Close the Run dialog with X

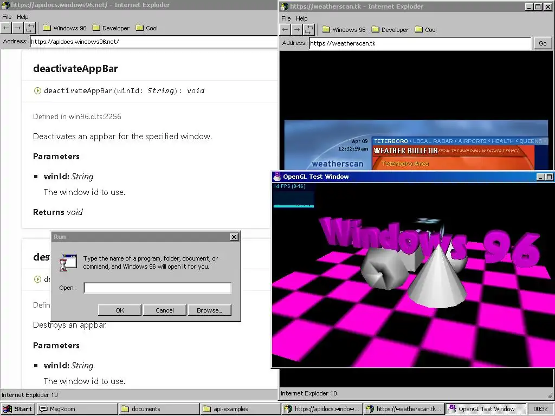click(x=234, y=237)
